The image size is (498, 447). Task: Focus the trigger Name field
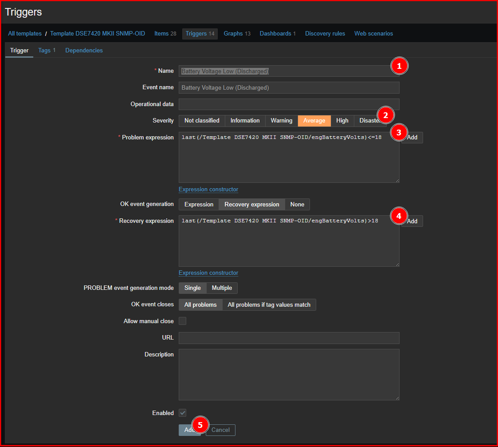coord(289,71)
